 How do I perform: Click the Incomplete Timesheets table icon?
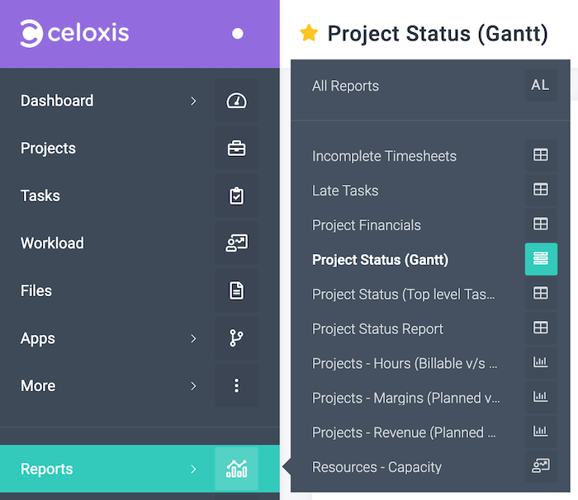(541, 155)
